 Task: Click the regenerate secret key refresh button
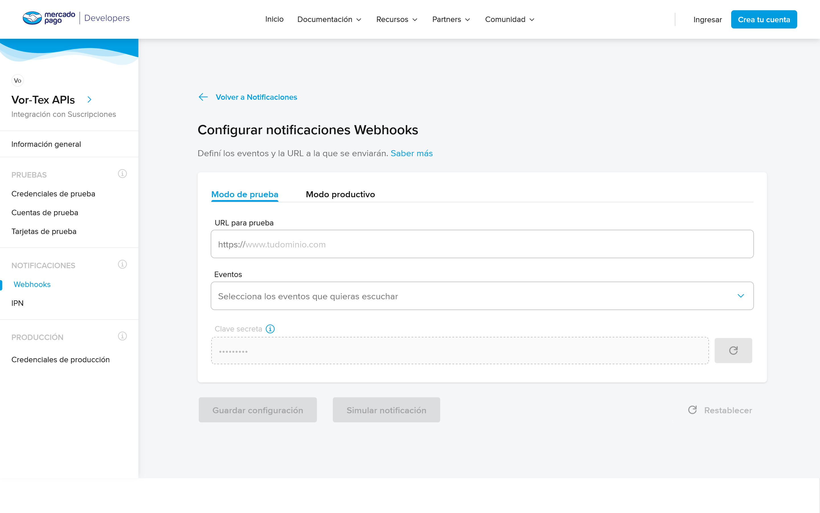click(x=733, y=351)
